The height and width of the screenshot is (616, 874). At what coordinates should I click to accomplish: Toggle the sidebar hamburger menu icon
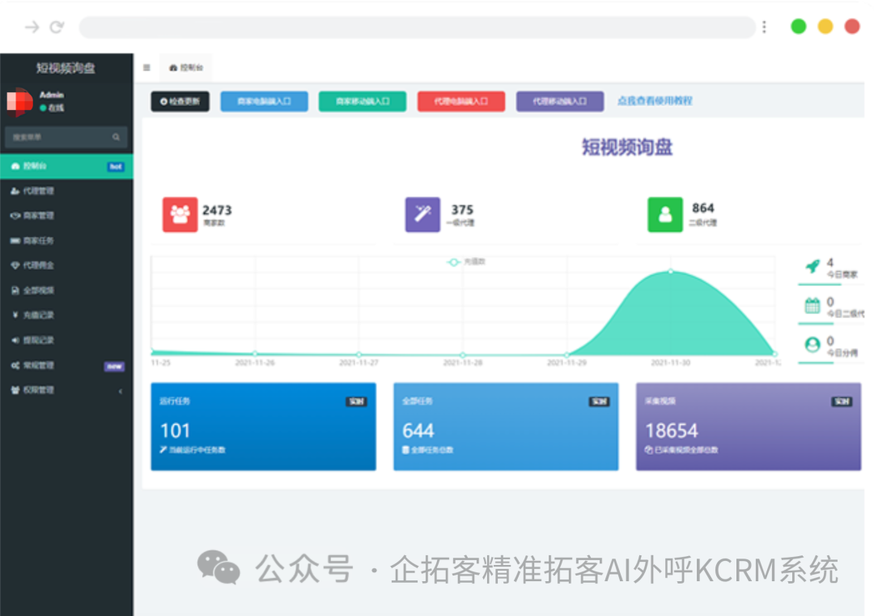(146, 67)
